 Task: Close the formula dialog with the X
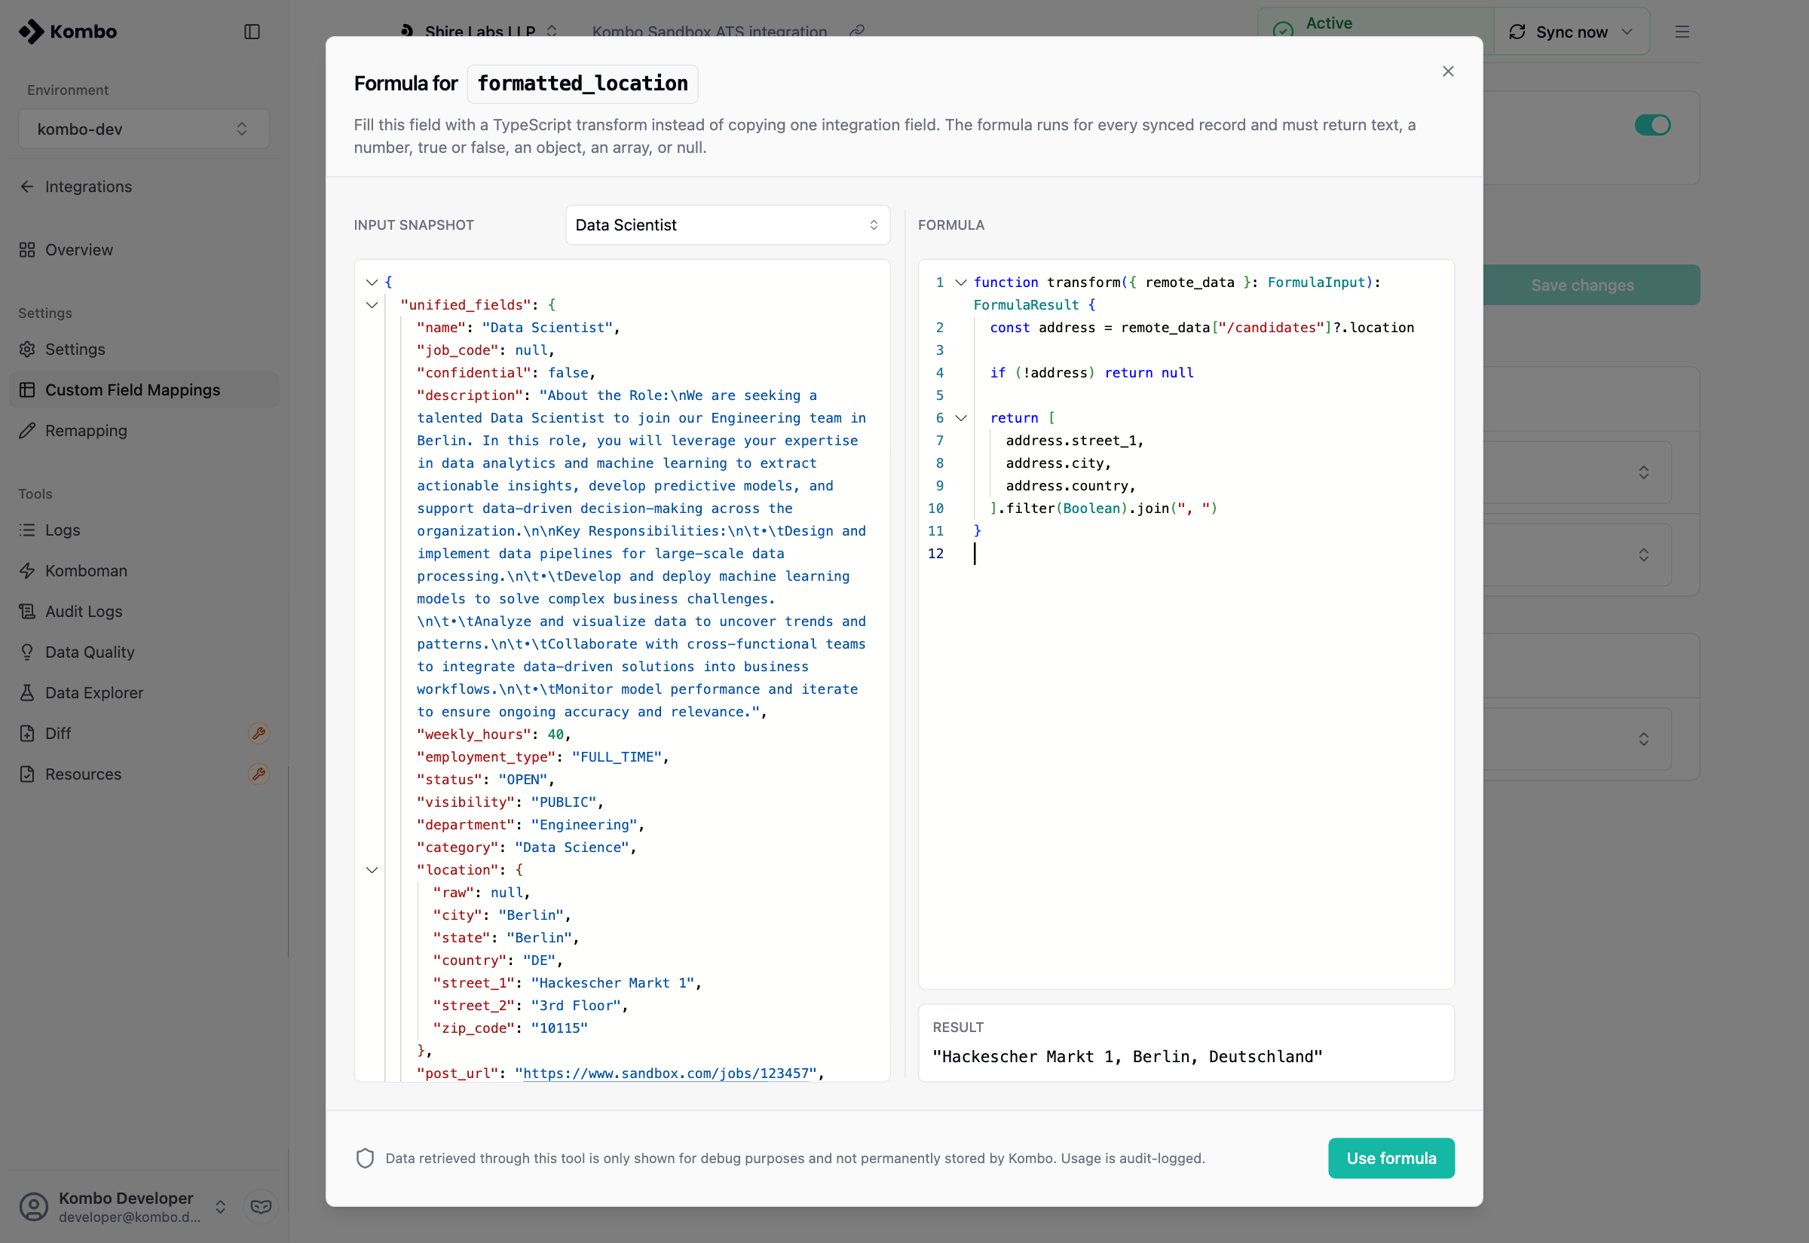(1447, 71)
